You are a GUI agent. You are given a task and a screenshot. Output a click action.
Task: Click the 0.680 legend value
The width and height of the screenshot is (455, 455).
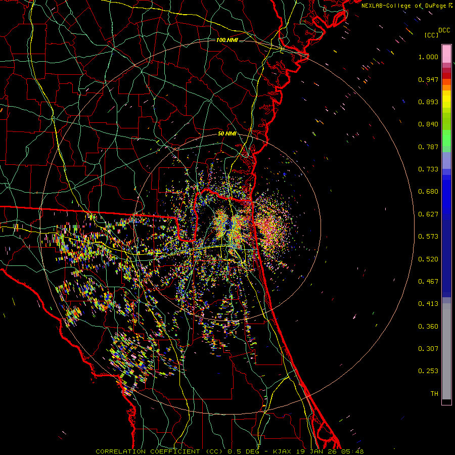click(428, 192)
